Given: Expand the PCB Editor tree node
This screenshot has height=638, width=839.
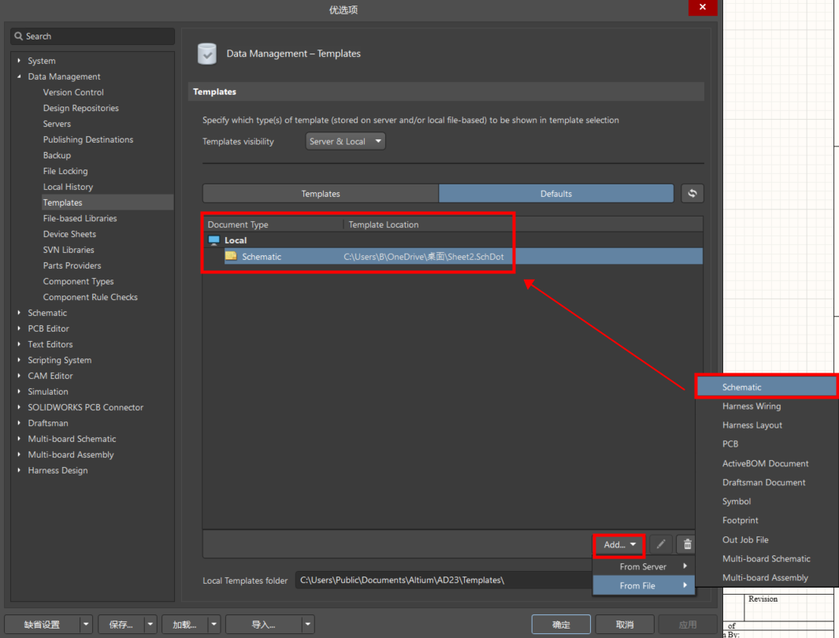Looking at the screenshot, I should [19, 328].
